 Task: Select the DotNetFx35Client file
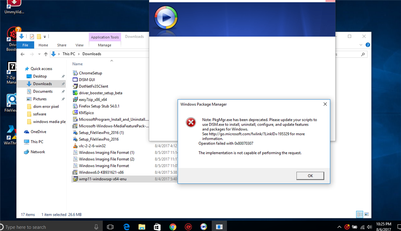(93, 86)
